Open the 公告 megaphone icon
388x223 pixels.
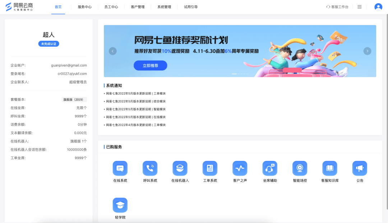tap(360, 168)
